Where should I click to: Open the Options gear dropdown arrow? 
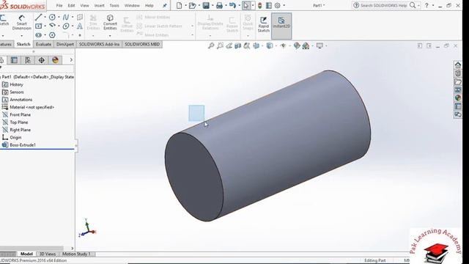tap(284, 5)
